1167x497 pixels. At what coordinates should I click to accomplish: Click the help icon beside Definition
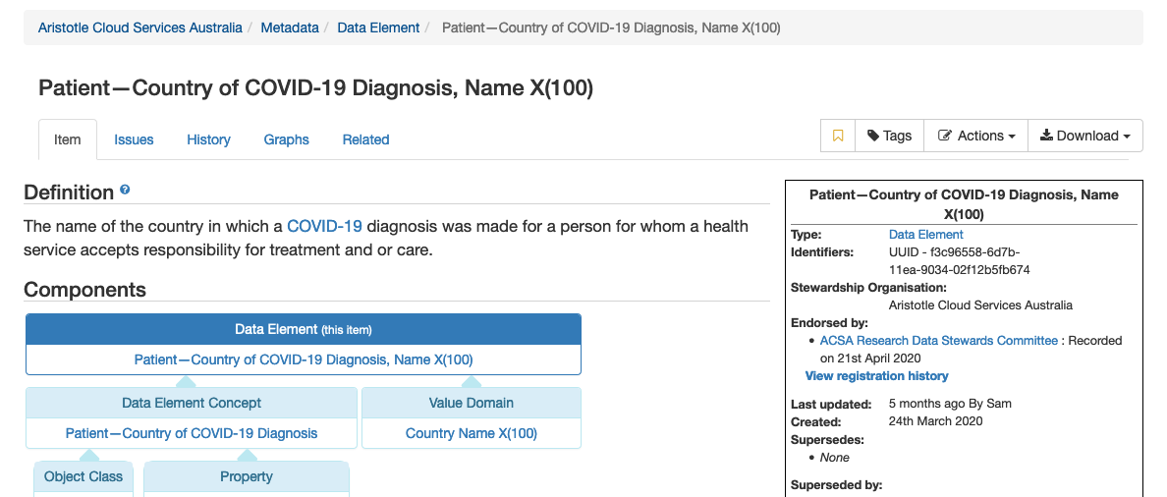tap(125, 191)
